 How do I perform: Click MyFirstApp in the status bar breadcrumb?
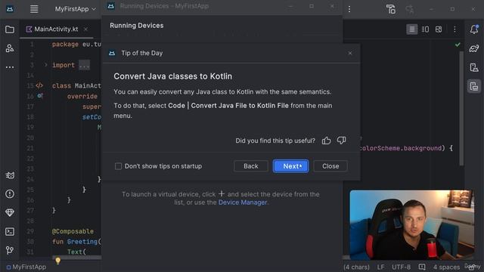[26, 267]
